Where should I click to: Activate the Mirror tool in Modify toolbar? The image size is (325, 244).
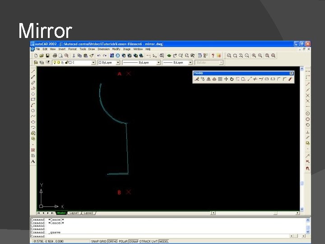click(x=209, y=79)
